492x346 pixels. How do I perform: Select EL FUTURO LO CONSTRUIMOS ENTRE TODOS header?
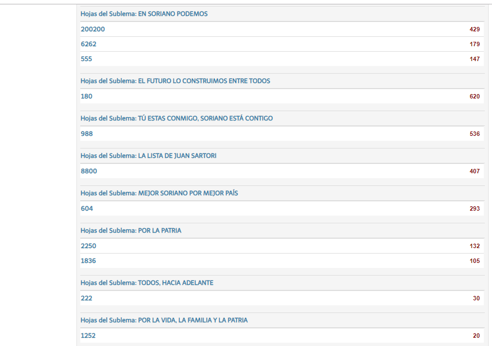coord(175,81)
